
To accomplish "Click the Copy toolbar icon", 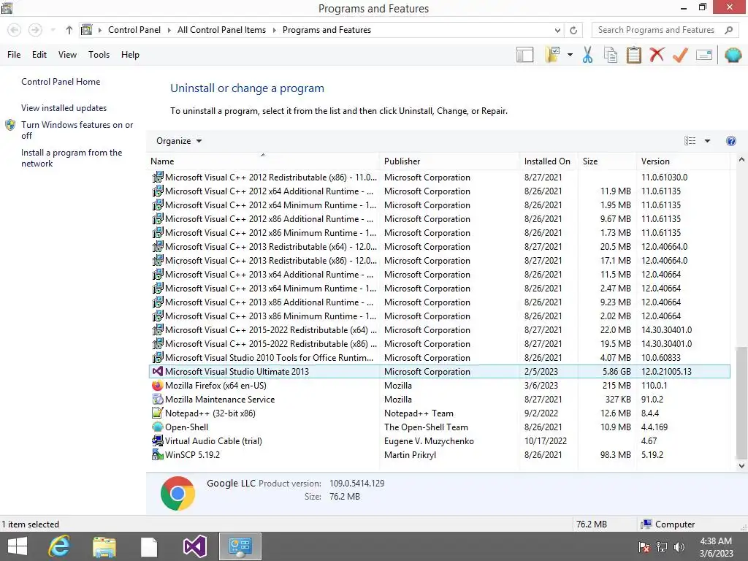I will click(x=611, y=55).
